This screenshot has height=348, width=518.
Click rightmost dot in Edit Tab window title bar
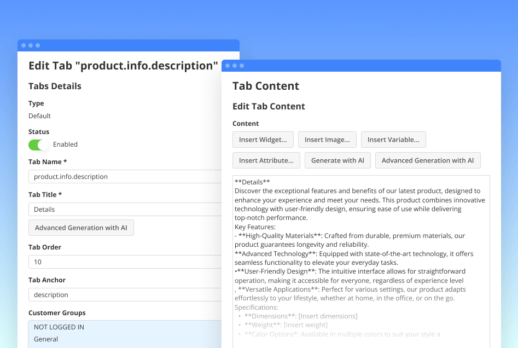(x=38, y=45)
